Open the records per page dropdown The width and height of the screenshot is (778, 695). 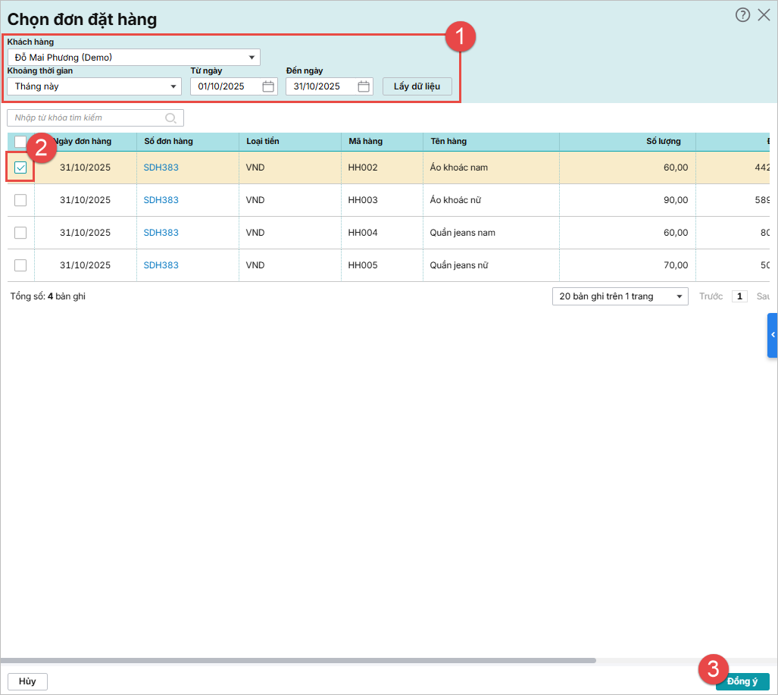click(620, 296)
